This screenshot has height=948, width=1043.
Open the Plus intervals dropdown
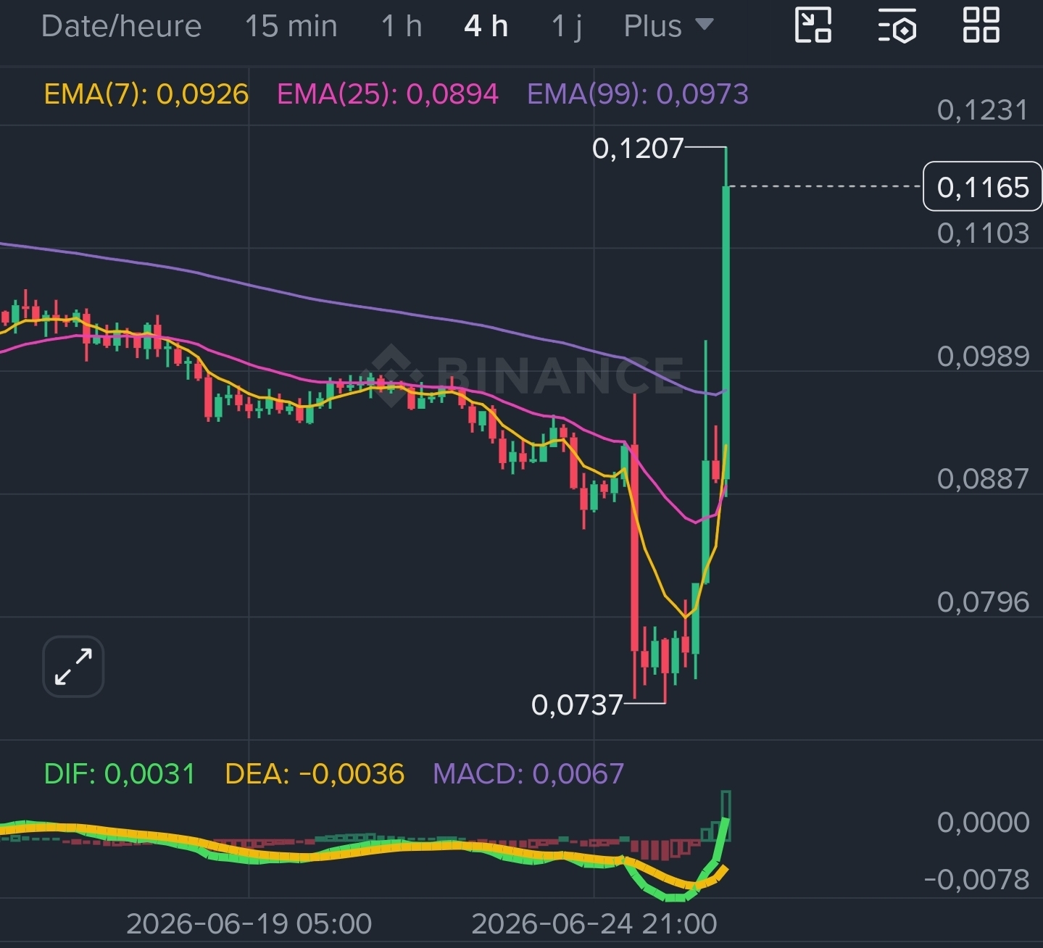click(668, 26)
